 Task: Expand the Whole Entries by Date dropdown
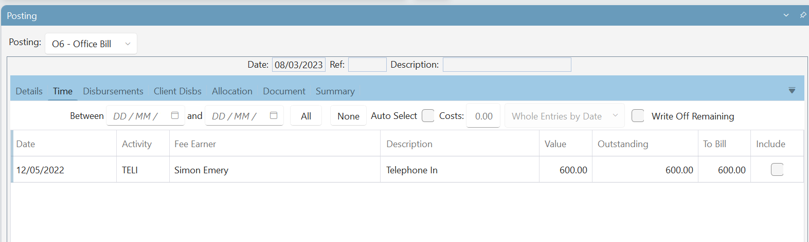coord(564,116)
